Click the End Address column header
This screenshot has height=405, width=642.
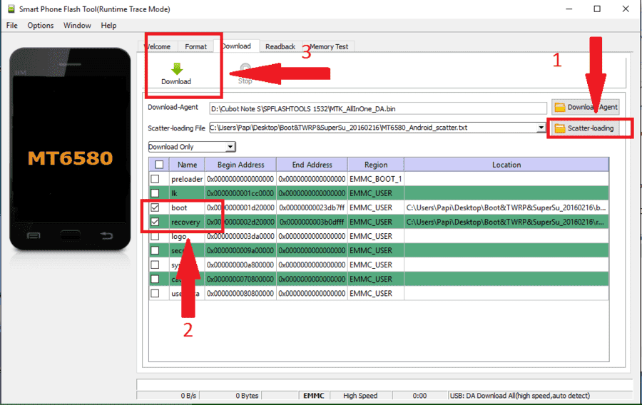[x=312, y=165]
